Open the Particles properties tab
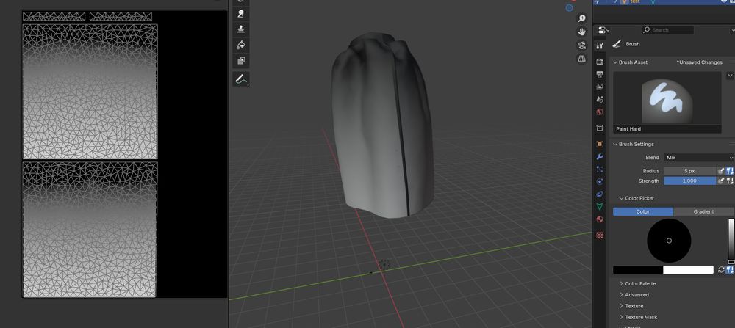Viewport: 735px width, 328px height. (600, 170)
